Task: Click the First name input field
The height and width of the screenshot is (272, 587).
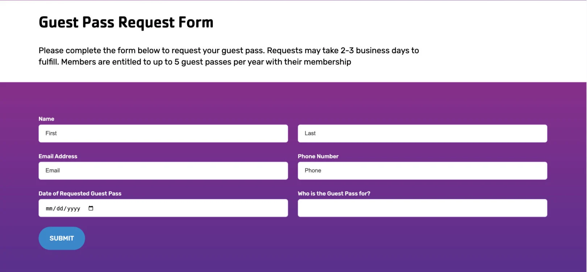Action: [x=163, y=133]
